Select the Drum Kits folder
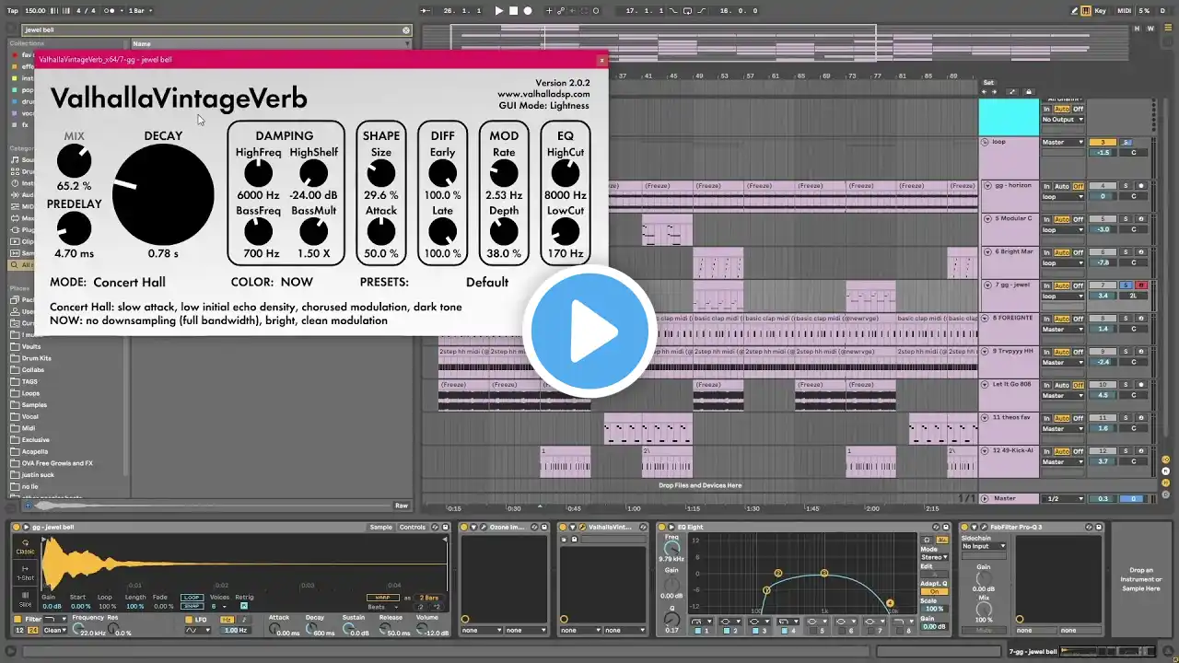Viewport: 1179px width, 663px height. coord(35,358)
